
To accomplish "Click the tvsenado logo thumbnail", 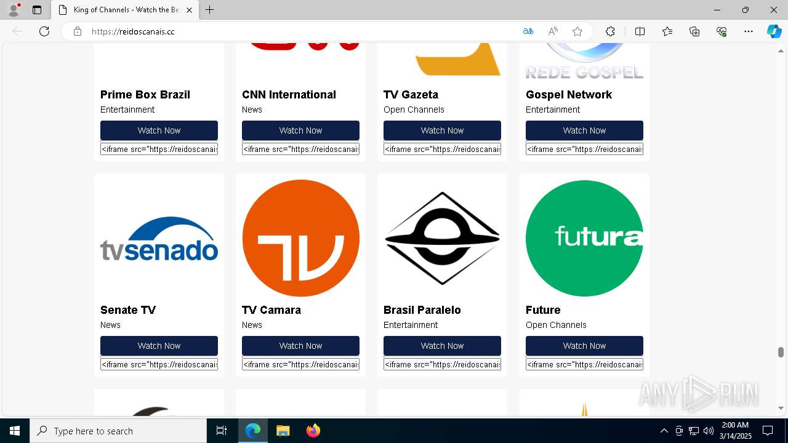I will 159,238.
